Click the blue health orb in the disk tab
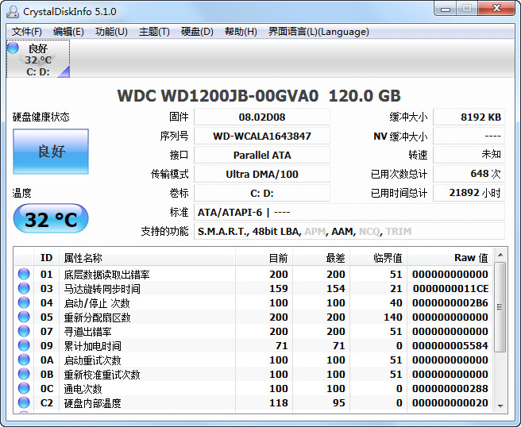 tap(13, 48)
